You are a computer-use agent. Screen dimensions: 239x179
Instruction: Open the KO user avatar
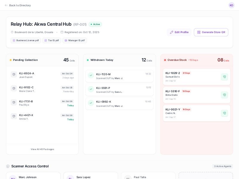[231, 5]
